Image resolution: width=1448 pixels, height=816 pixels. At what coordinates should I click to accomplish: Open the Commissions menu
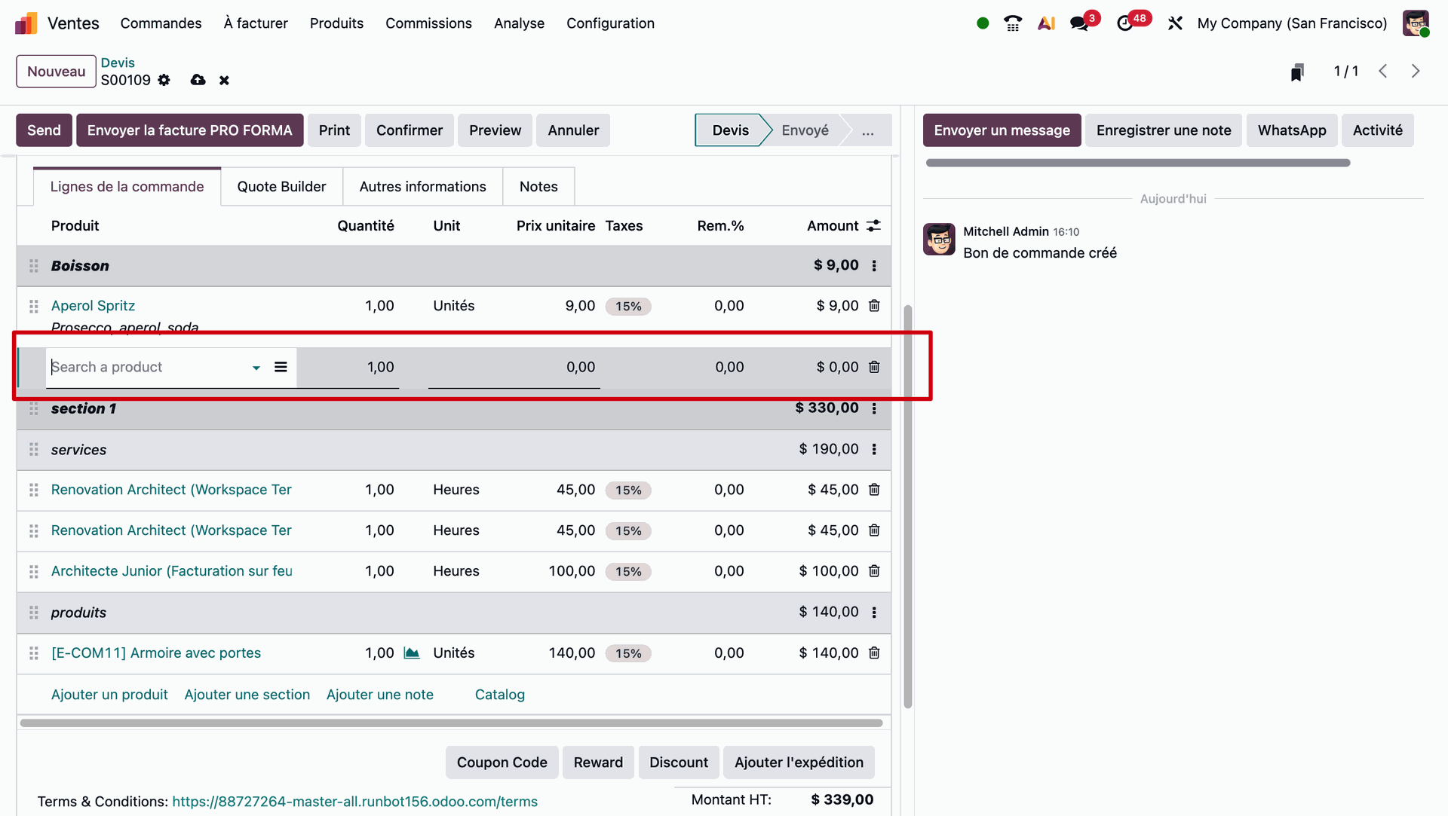tap(428, 23)
